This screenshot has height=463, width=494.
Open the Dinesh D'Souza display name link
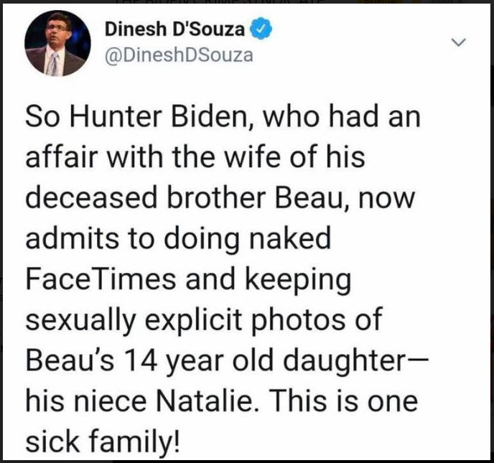tap(174, 29)
